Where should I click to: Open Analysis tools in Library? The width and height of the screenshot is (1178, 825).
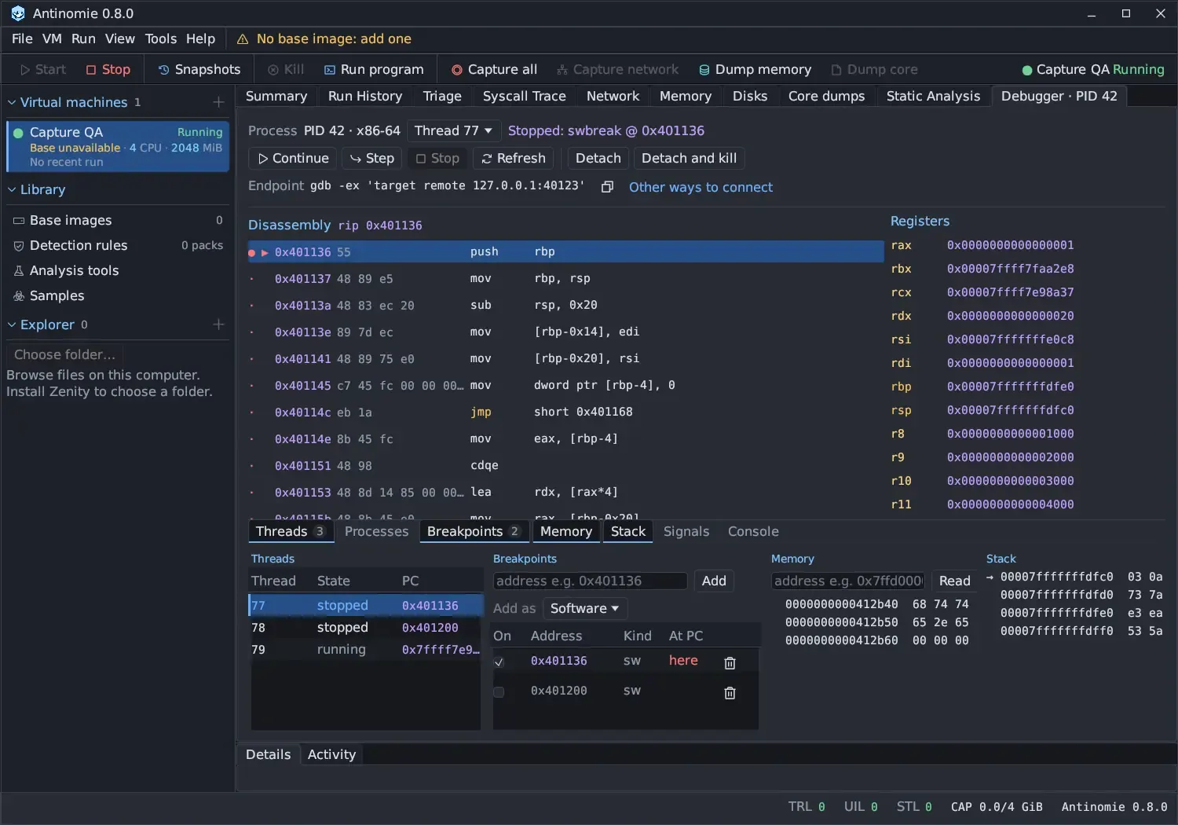click(x=118, y=271)
